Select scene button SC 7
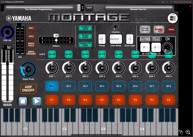Image resolution: width=193 pixels, height=137 pixels. tap(152, 86)
